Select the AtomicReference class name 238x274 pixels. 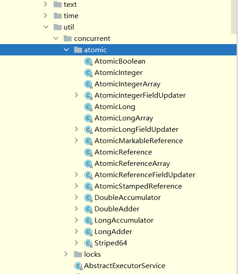pyautogui.click(x=123, y=152)
